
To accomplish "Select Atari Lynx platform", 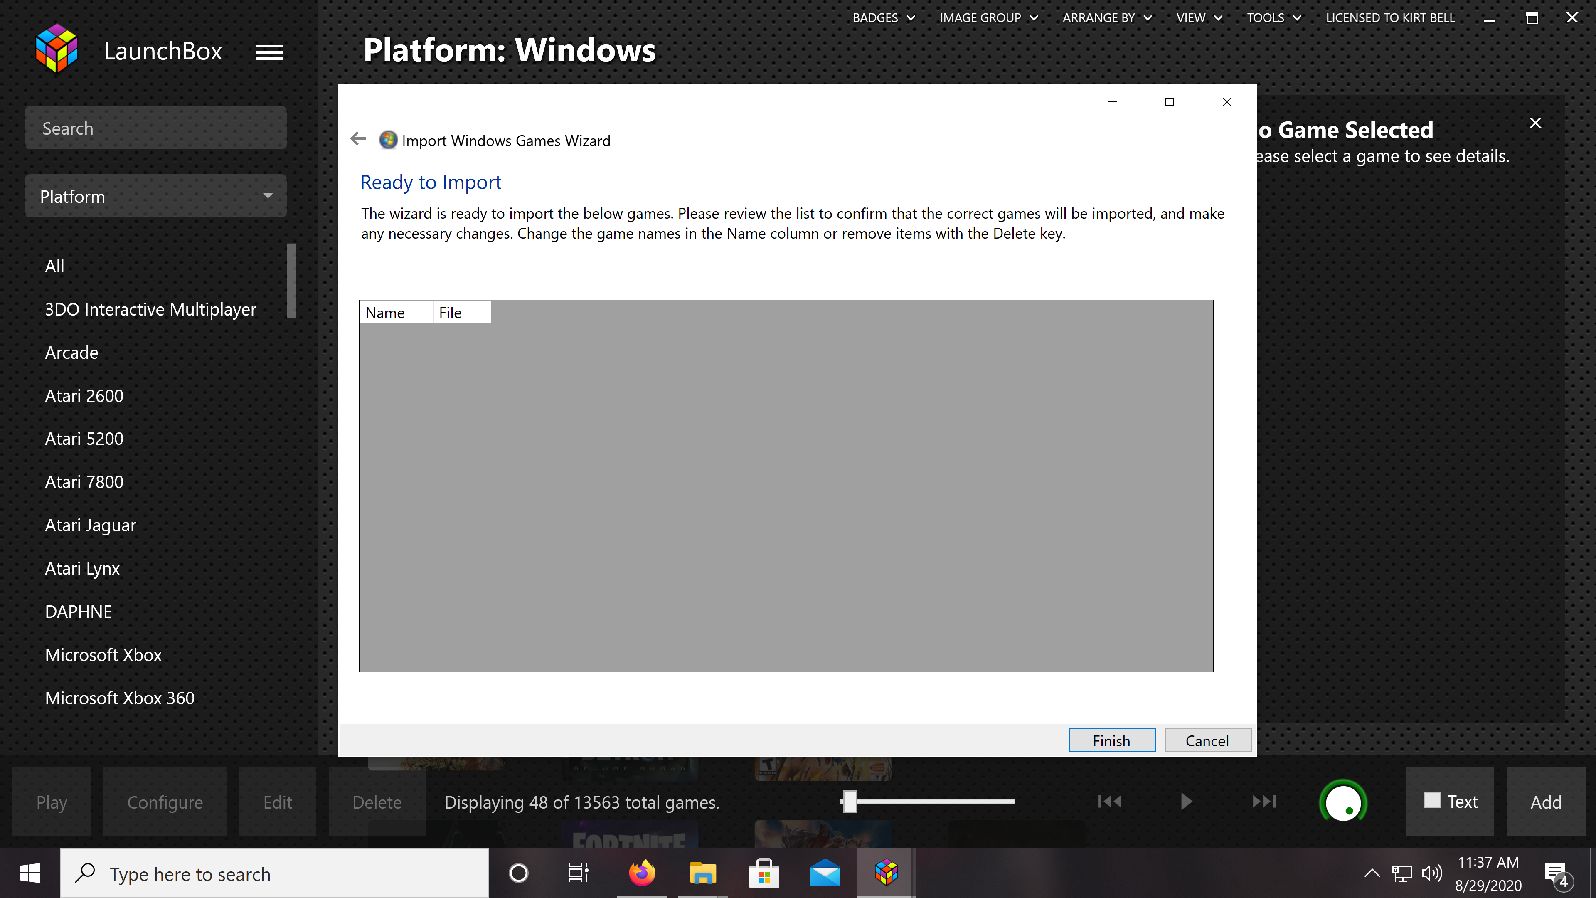I will [x=82, y=568].
